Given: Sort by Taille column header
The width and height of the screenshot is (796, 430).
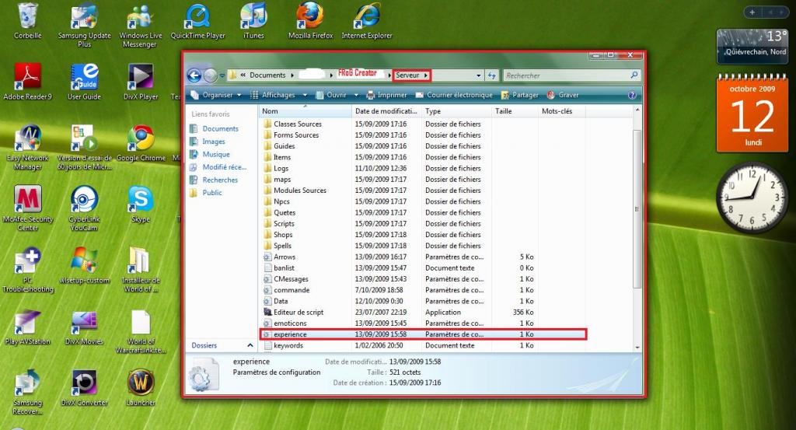Looking at the screenshot, I should point(515,111).
